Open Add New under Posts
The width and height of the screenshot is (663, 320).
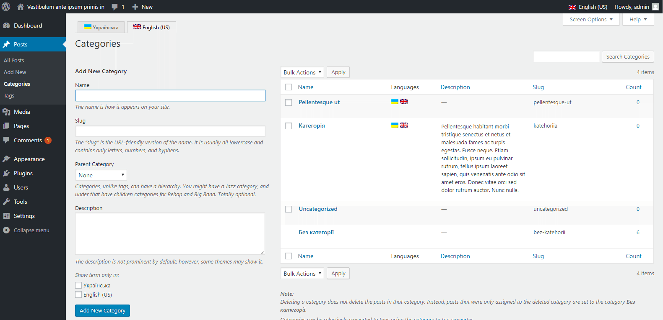tap(15, 72)
